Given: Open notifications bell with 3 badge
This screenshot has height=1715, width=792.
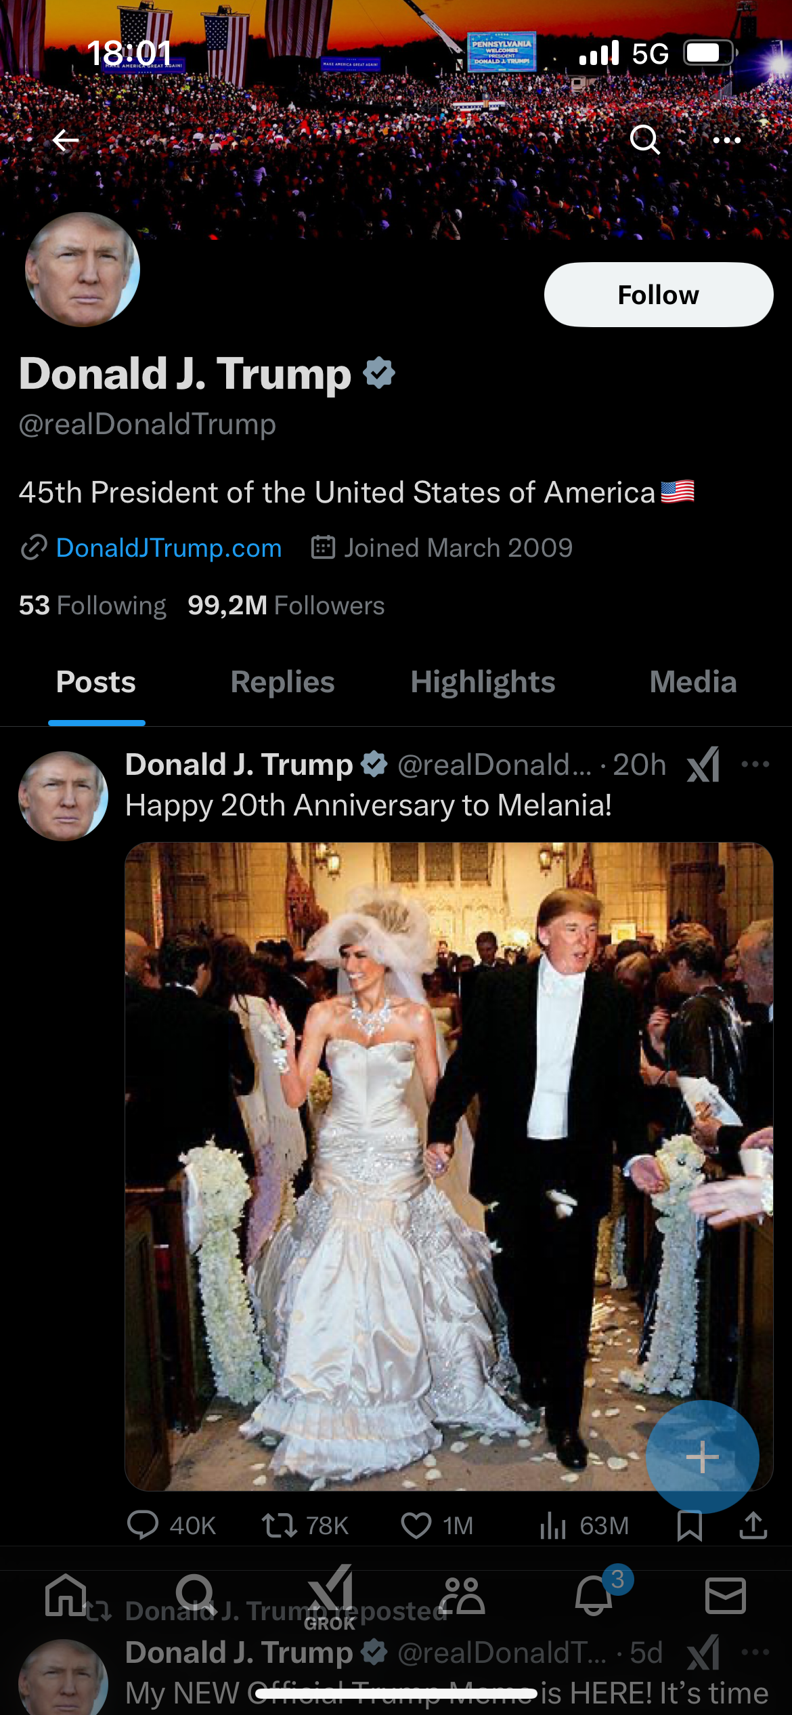Looking at the screenshot, I should tap(594, 1595).
